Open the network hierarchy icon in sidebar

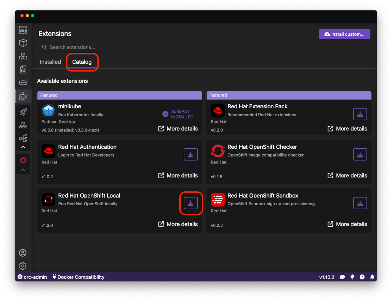[x=23, y=125]
